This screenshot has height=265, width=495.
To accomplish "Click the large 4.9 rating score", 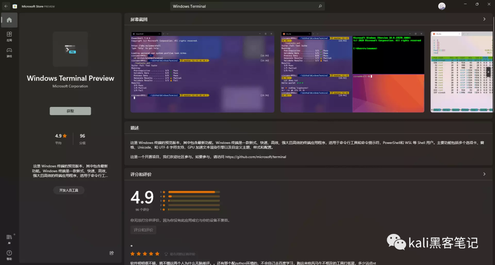I will (x=142, y=197).
